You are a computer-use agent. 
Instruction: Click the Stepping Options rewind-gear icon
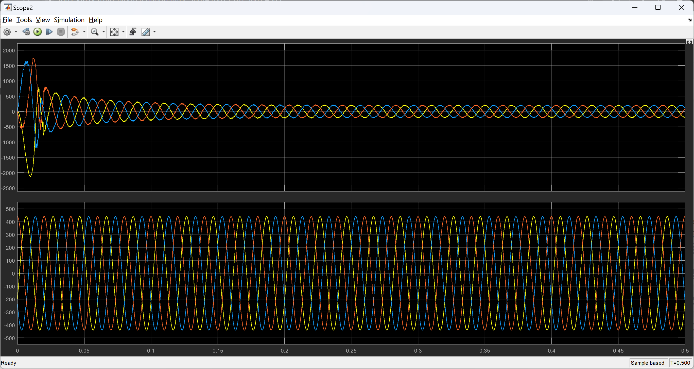(x=26, y=32)
